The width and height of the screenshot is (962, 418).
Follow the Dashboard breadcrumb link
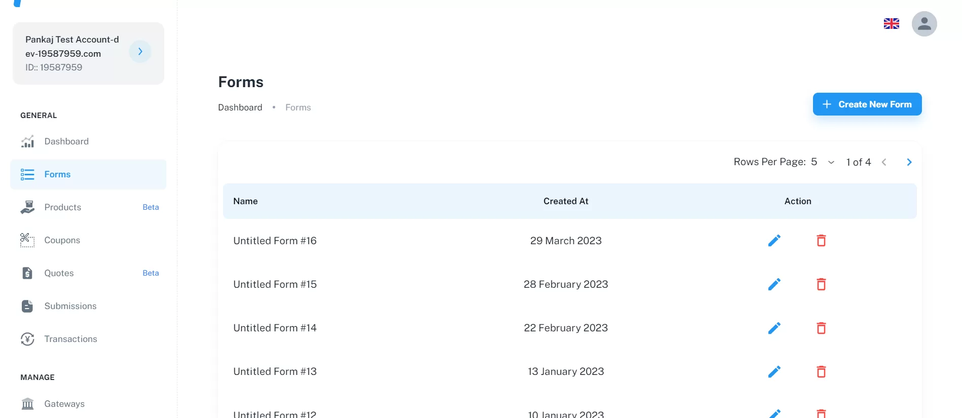[x=240, y=107]
